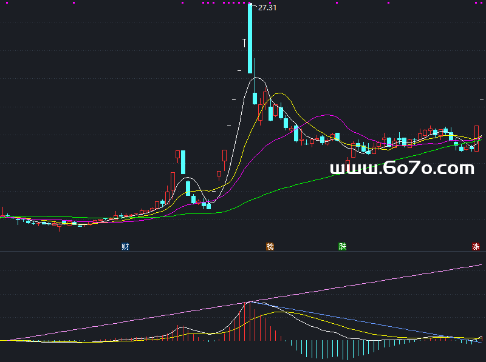Click the blue 财 event marker
Image resolution: width=486 pixels, height=362 pixels.
125,247
